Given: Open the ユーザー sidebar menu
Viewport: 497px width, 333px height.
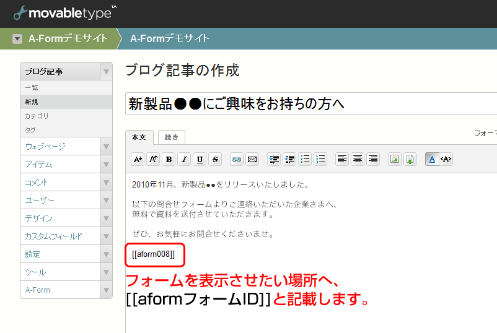Looking at the screenshot, I should (x=60, y=201).
